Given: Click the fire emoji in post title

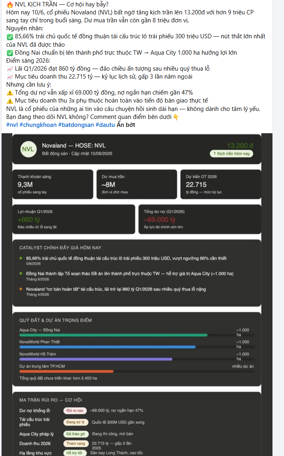Looking at the screenshot, I should click(x=10, y=5).
